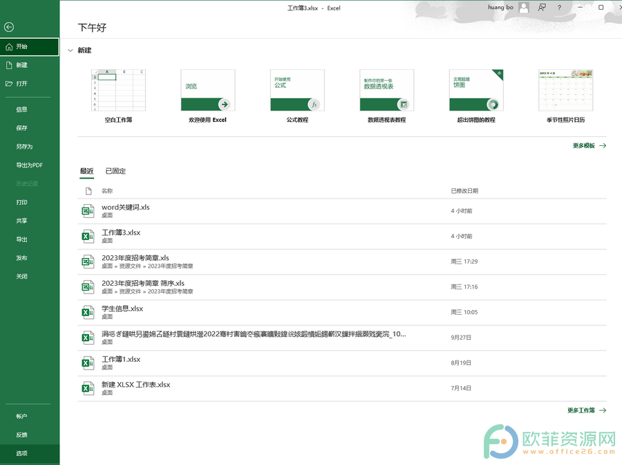This screenshot has width=622, height=465.
Task: Click the arrow beside 更多工作簿
Action: 603,410
